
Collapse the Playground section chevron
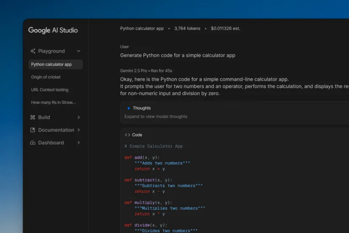79,51
